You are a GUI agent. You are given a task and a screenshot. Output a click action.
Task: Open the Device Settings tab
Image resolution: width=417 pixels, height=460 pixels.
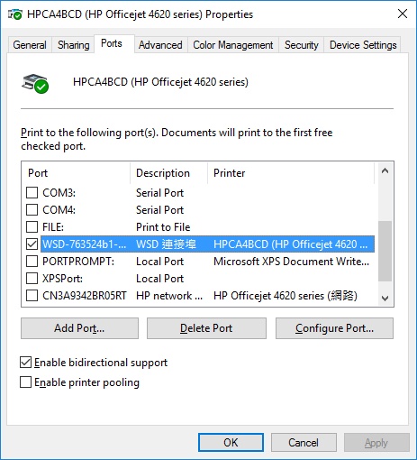click(363, 45)
